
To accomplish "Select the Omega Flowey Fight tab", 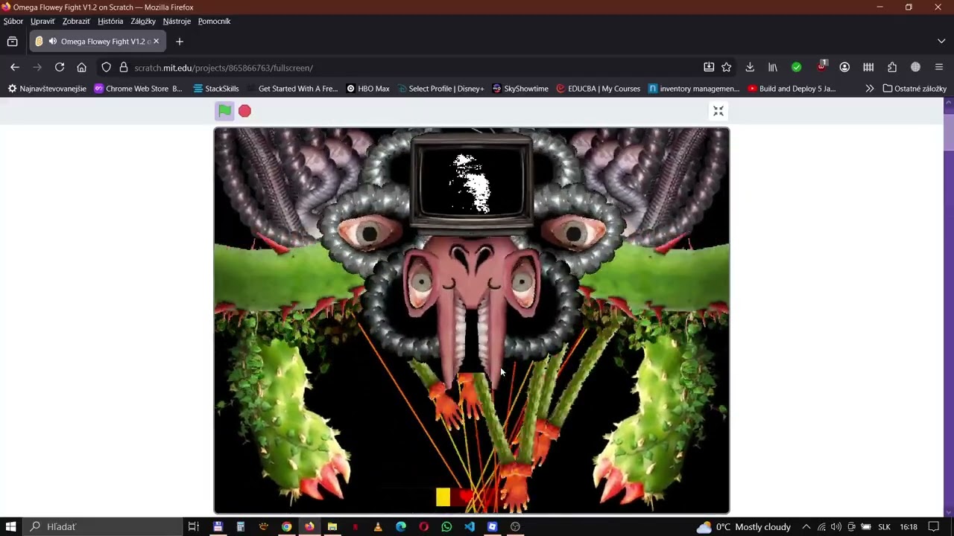I will [x=97, y=41].
